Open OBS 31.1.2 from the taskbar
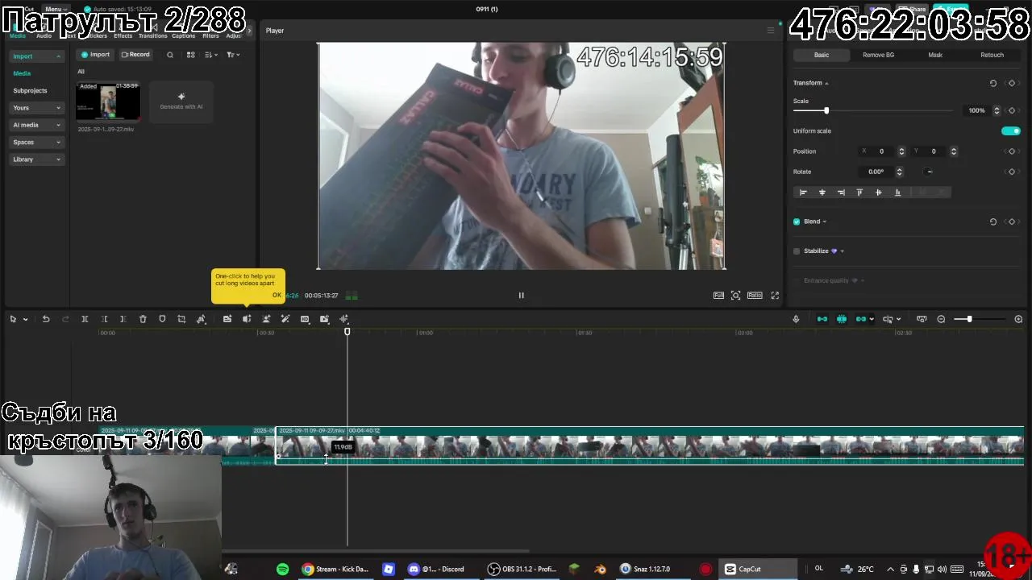Image resolution: width=1032 pixels, height=580 pixels. [522, 569]
